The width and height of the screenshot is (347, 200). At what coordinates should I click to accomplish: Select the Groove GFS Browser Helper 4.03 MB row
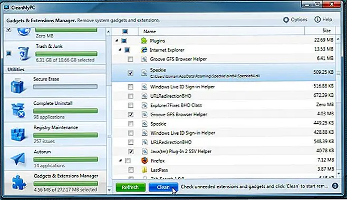tap(224, 114)
